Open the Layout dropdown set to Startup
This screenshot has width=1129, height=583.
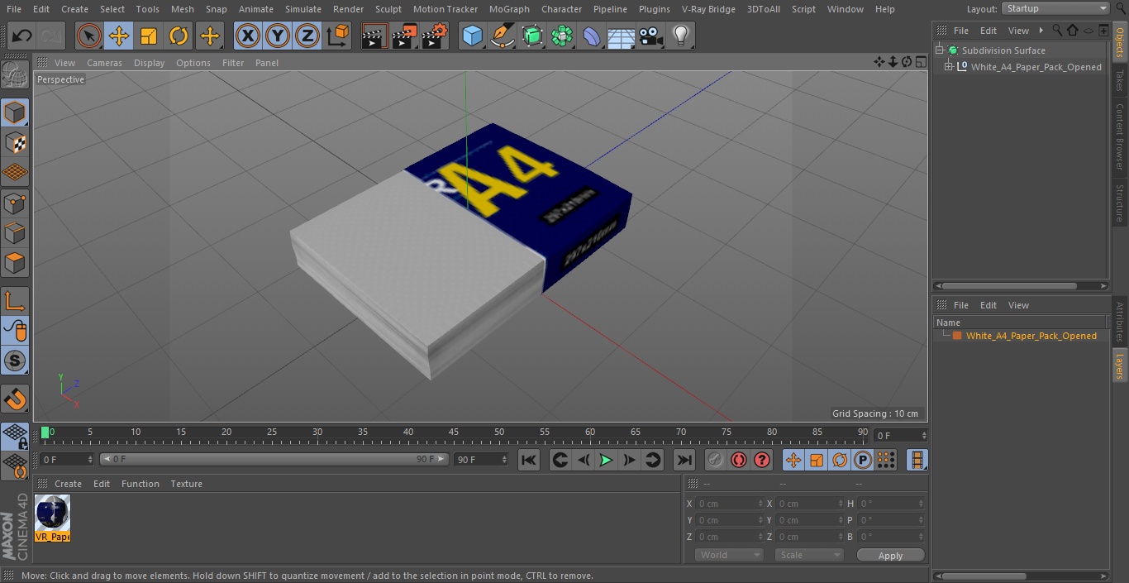pyautogui.click(x=1056, y=8)
